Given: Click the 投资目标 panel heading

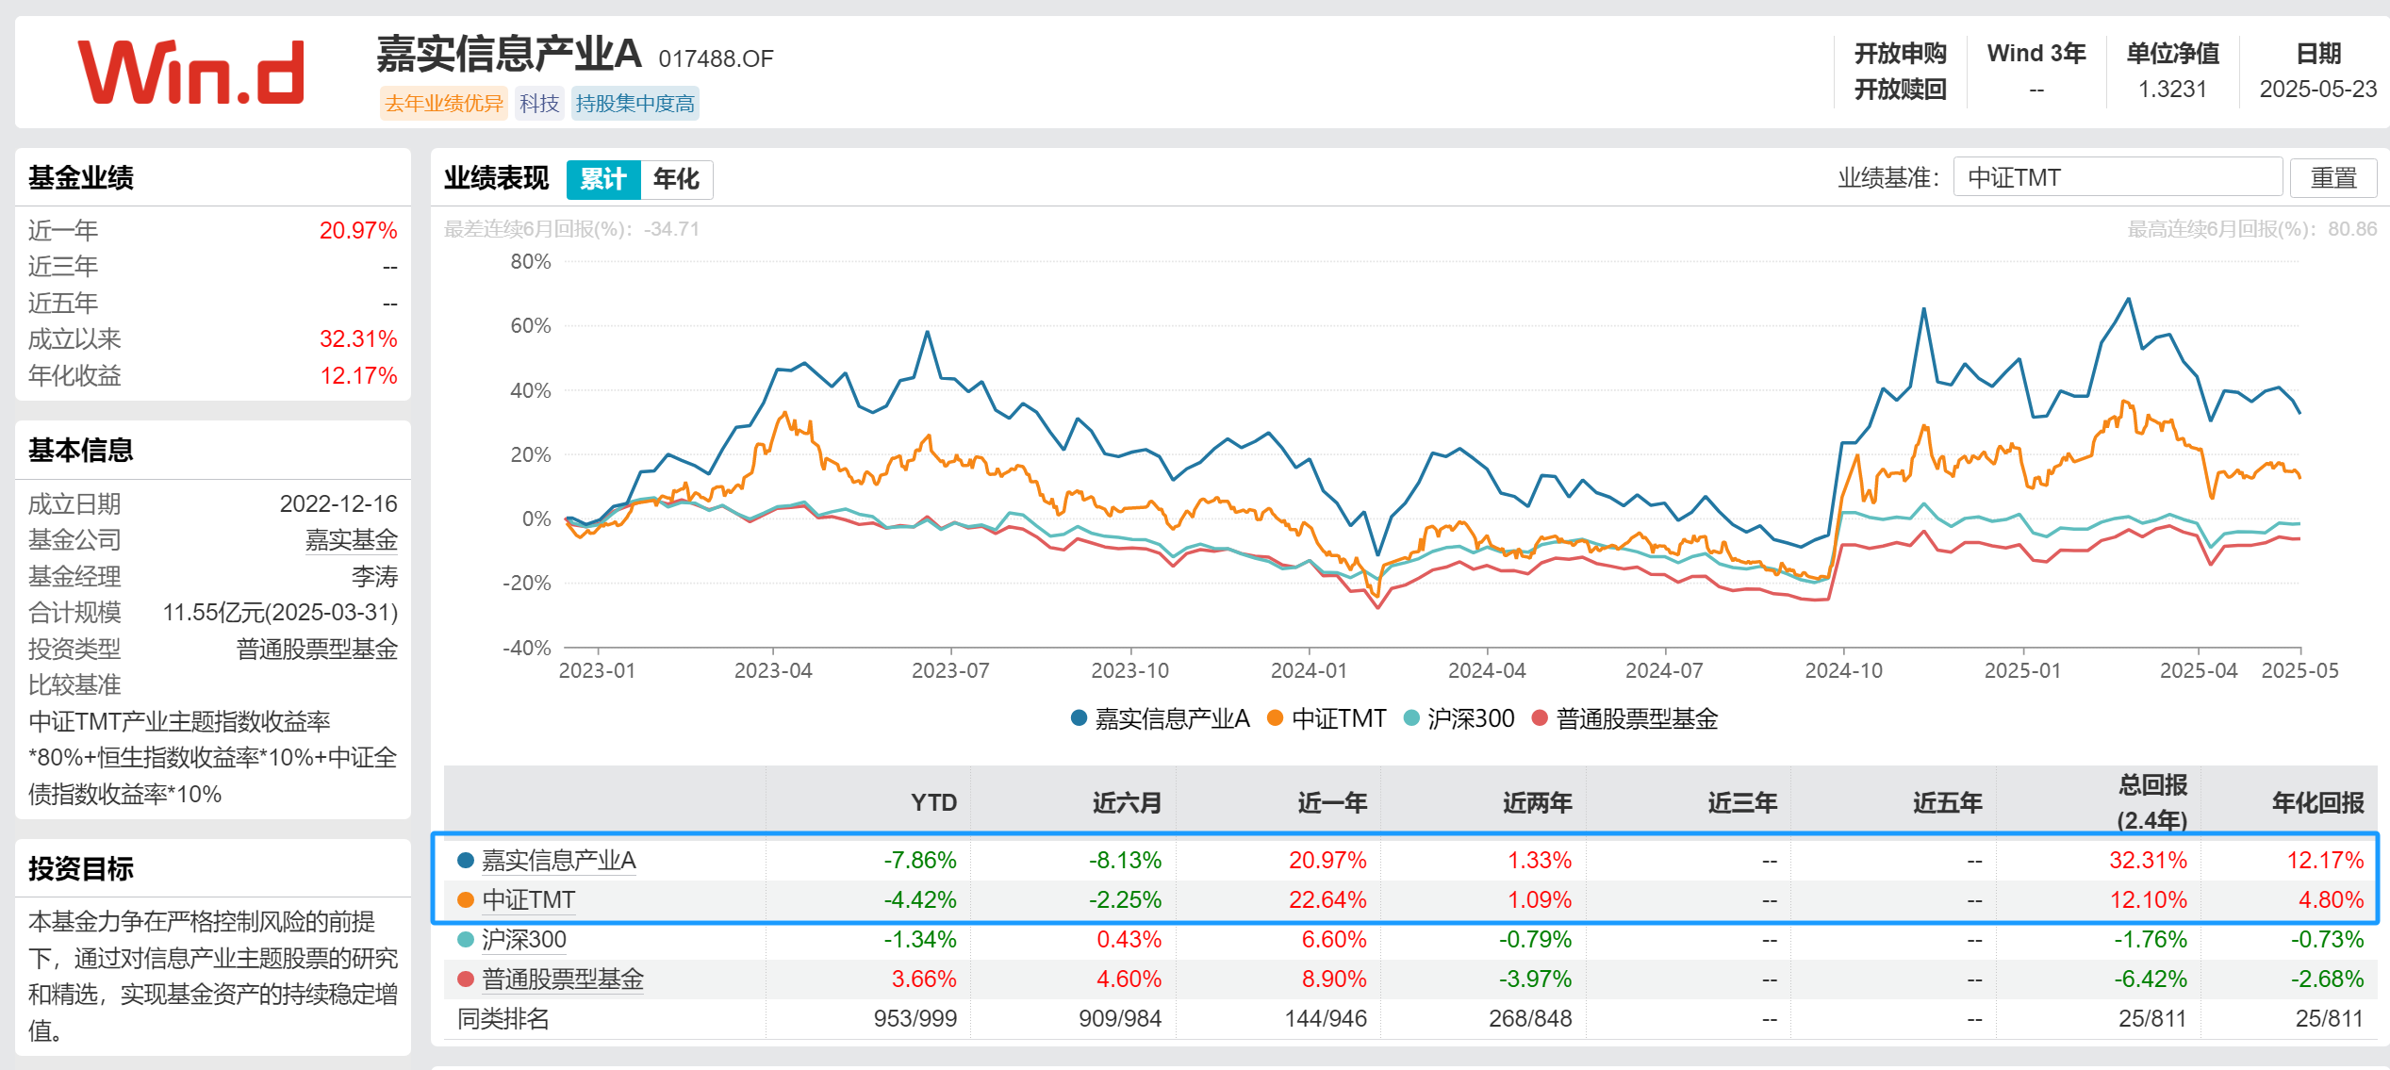Looking at the screenshot, I should pyautogui.click(x=81, y=868).
